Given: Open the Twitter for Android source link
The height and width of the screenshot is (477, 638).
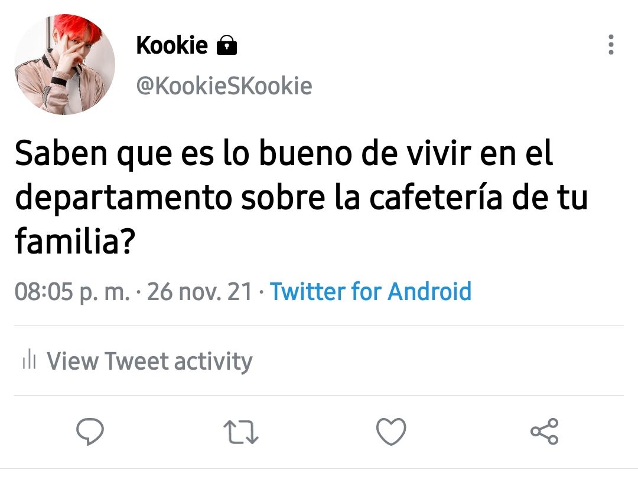Looking at the screenshot, I should point(370,291).
